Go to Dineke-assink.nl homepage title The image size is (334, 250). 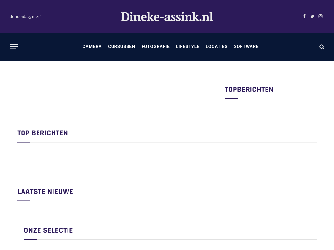pyautogui.click(x=167, y=17)
